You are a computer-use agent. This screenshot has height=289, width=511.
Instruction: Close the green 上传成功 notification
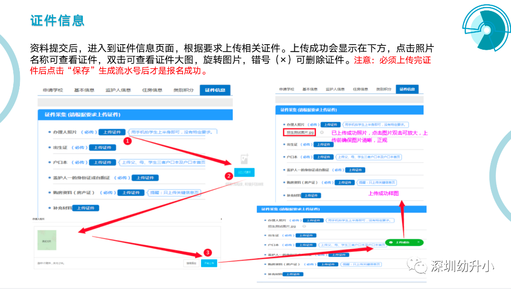[x=418, y=243]
